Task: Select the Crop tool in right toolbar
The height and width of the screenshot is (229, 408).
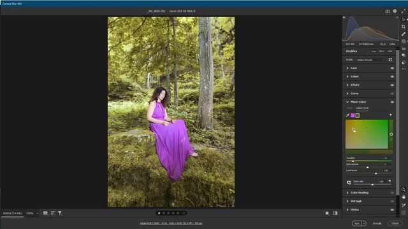Action: (404, 27)
